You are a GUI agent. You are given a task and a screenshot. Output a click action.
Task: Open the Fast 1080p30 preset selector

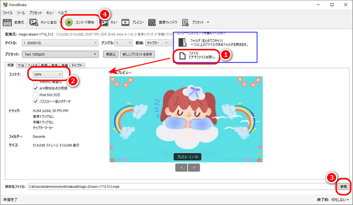point(60,54)
